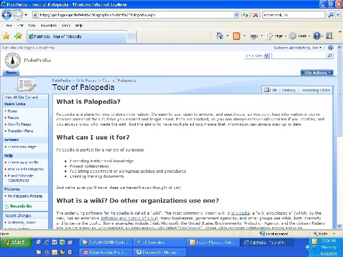Open the Tools menu in menu bar
The image size is (343, 257).
coord(66,26)
